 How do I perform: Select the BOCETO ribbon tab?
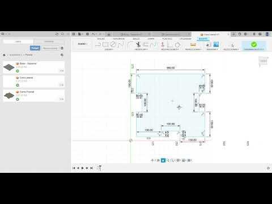pyautogui.click(x=203, y=39)
